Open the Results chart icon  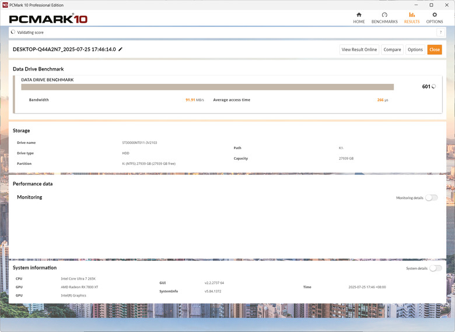(412, 15)
